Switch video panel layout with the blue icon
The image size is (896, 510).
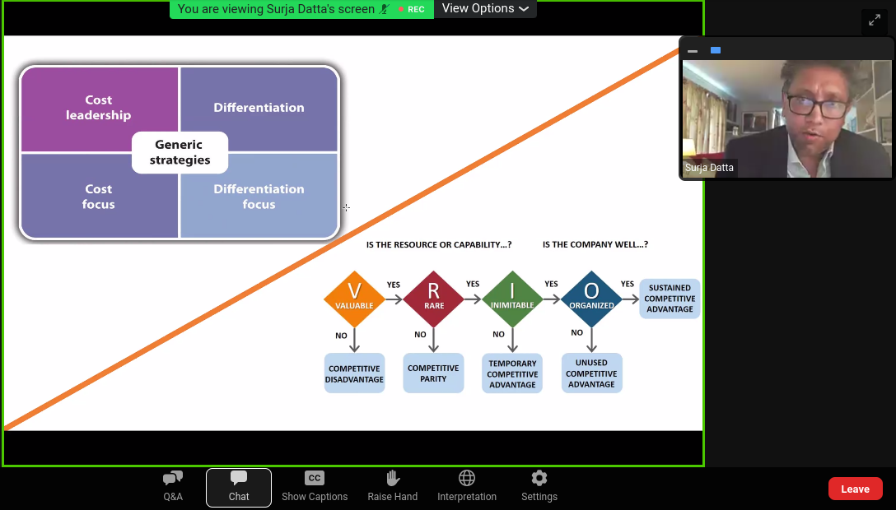[x=716, y=51]
